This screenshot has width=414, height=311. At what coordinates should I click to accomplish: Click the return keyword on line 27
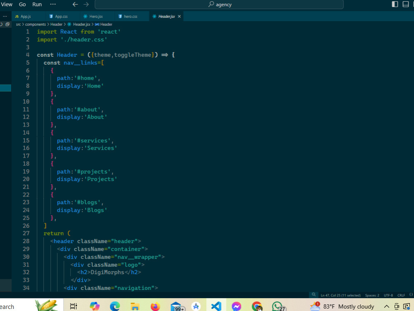pyautogui.click(x=53, y=233)
